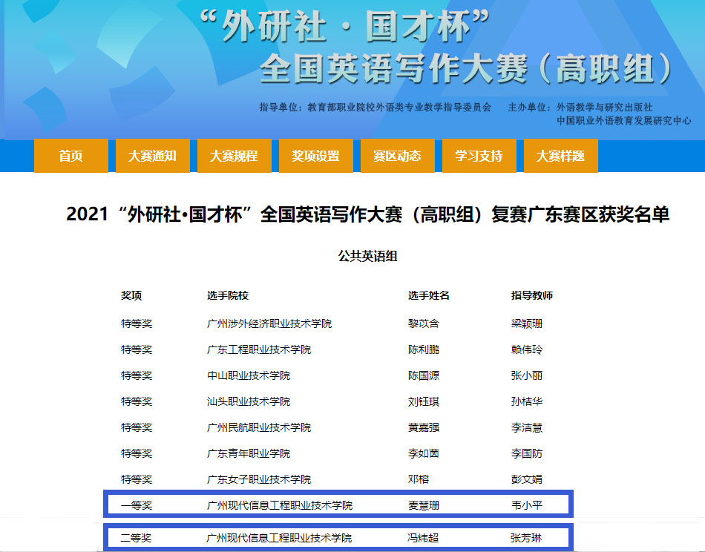Click the 选手姓名 column header
Screen dimensions: 705x552
pyautogui.click(x=428, y=295)
